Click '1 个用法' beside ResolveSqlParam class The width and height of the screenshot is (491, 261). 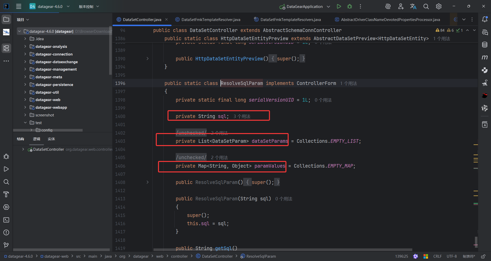[349, 83]
